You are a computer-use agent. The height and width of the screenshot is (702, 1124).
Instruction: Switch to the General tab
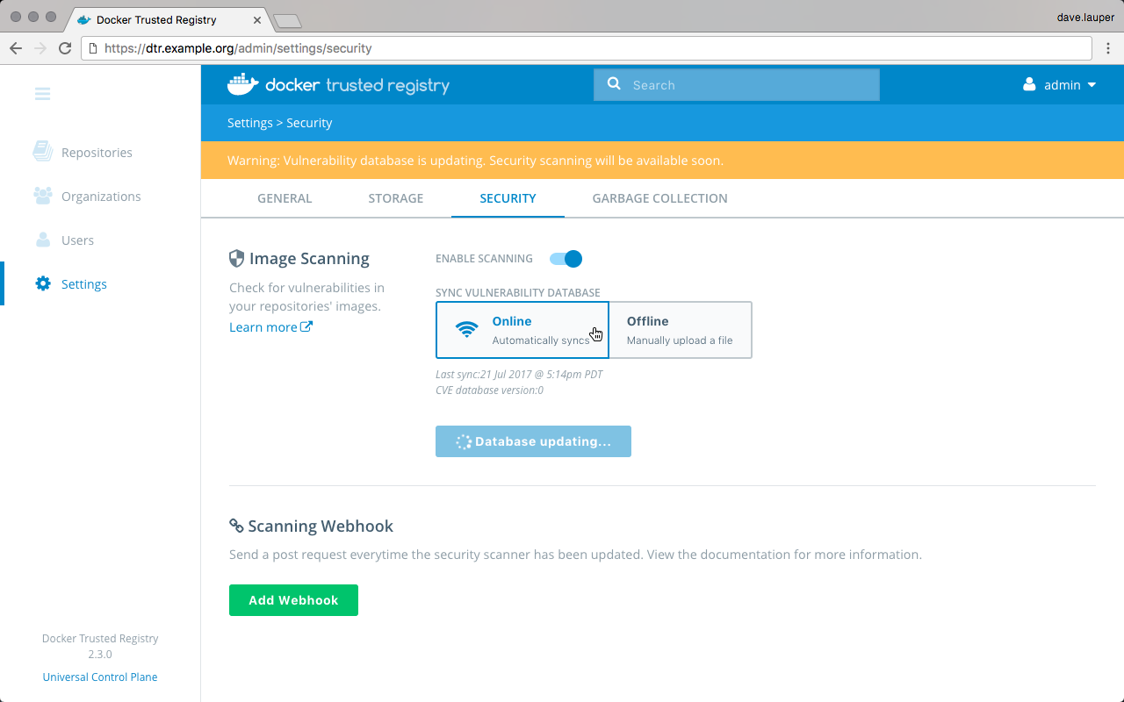[285, 198]
